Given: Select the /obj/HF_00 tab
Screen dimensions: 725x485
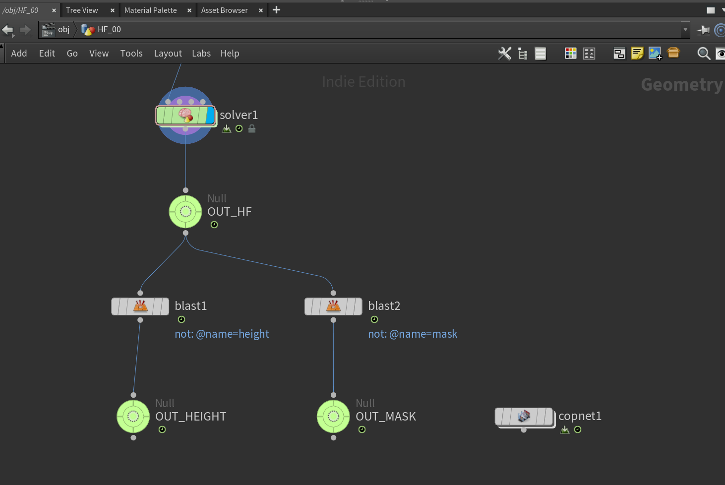Looking at the screenshot, I should pyautogui.click(x=20, y=10).
